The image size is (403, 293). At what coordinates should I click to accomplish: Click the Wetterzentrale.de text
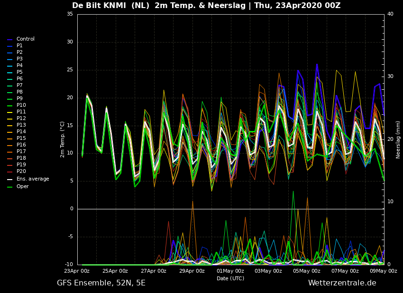342,283
